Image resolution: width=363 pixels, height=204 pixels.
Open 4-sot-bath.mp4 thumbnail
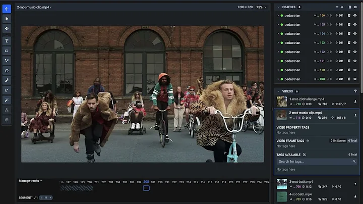tap(282, 196)
